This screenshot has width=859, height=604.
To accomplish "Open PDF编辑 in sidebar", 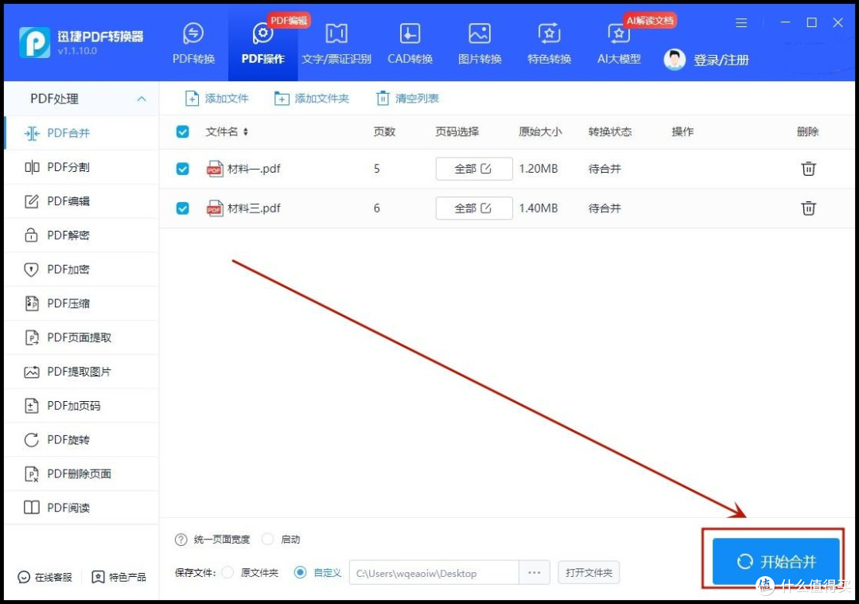I will point(81,201).
